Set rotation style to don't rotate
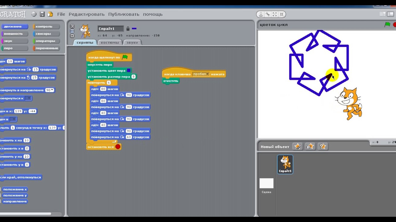This screenshot has width=396, height=222. click(72, 36)
